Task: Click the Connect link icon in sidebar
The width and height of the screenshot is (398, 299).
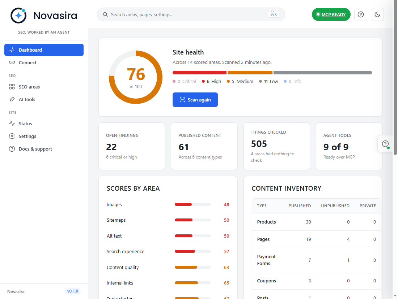Action: point(12,62)
